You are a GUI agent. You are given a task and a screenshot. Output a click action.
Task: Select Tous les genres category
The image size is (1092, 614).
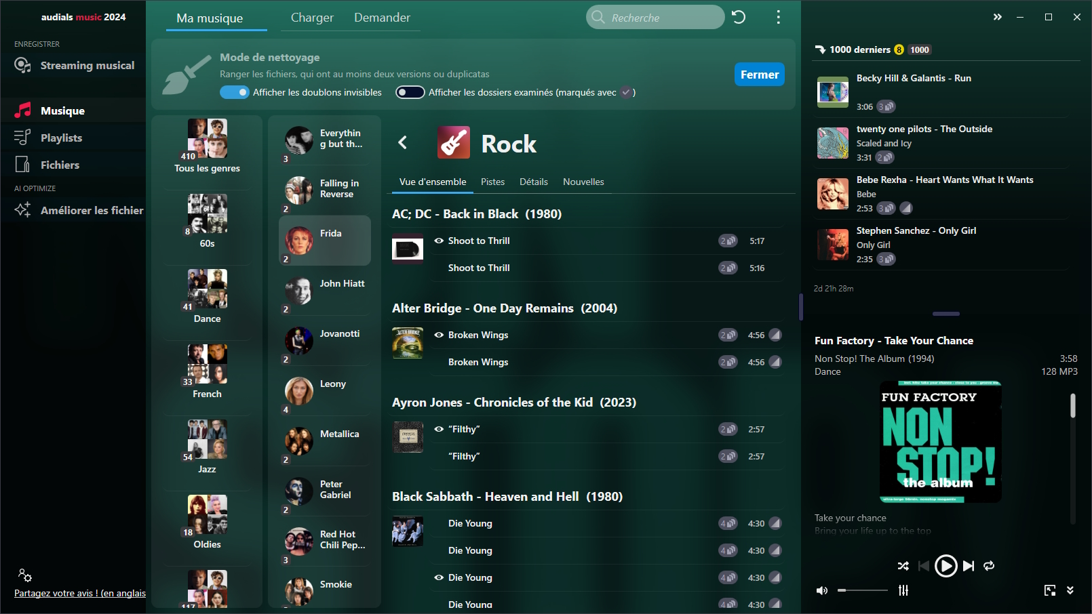[207, 146]
